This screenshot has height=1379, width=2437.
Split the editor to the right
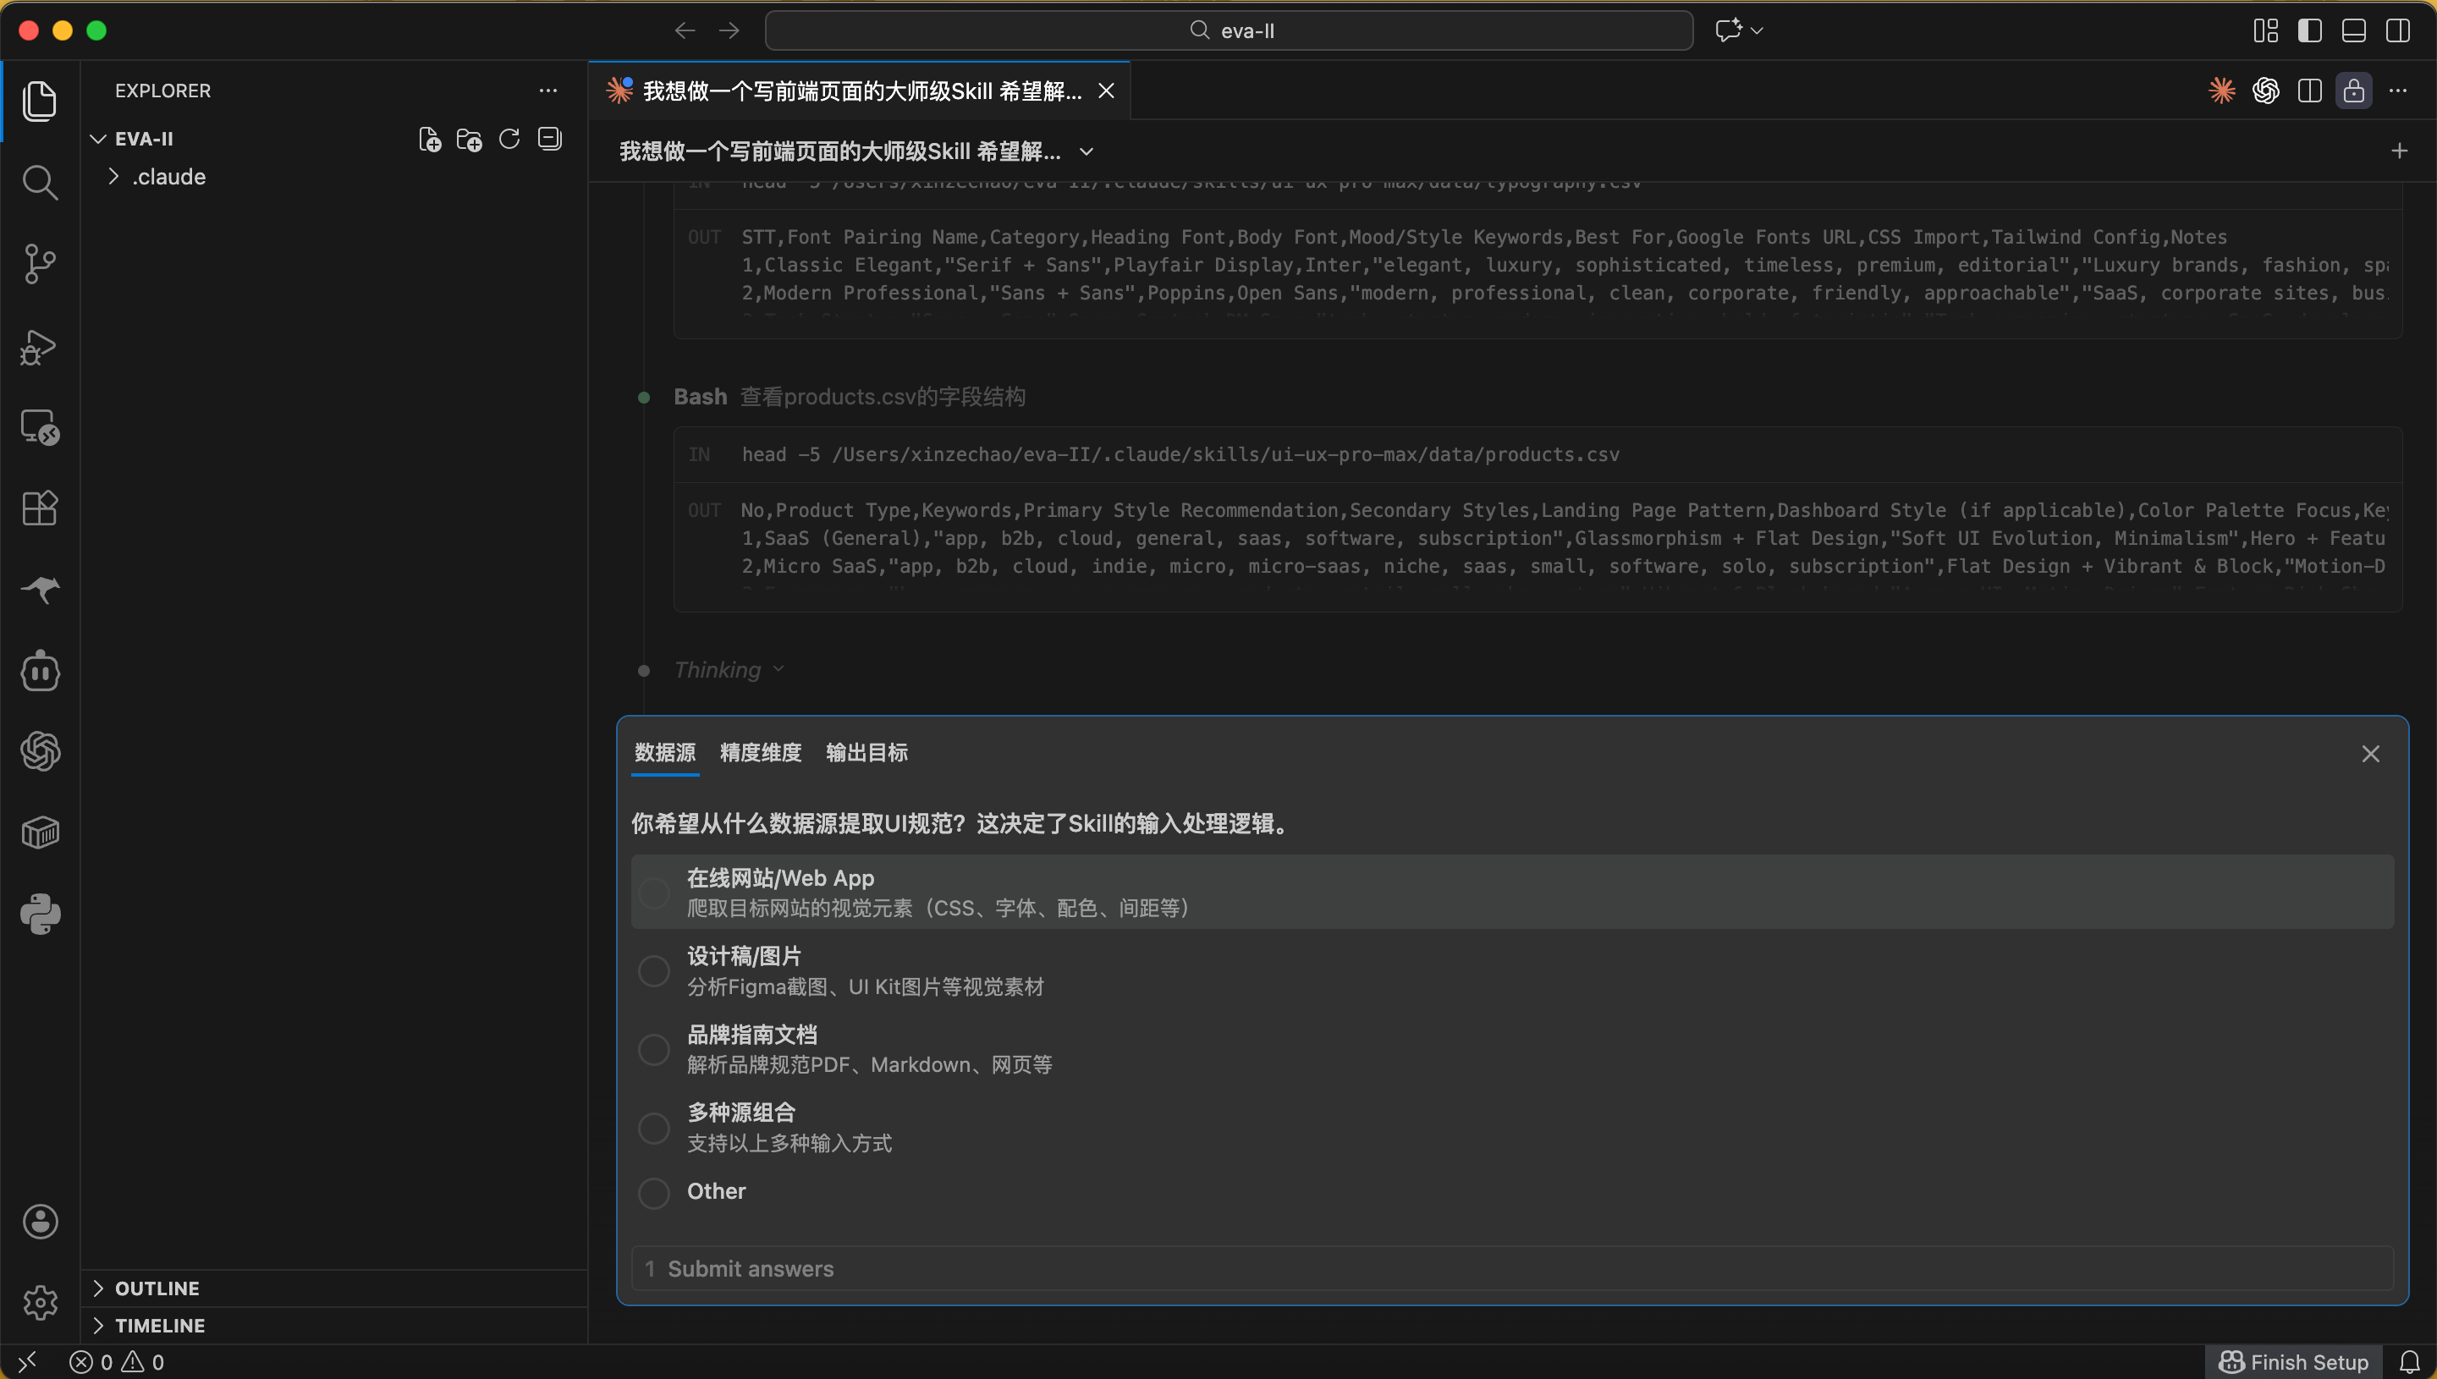2310,91
